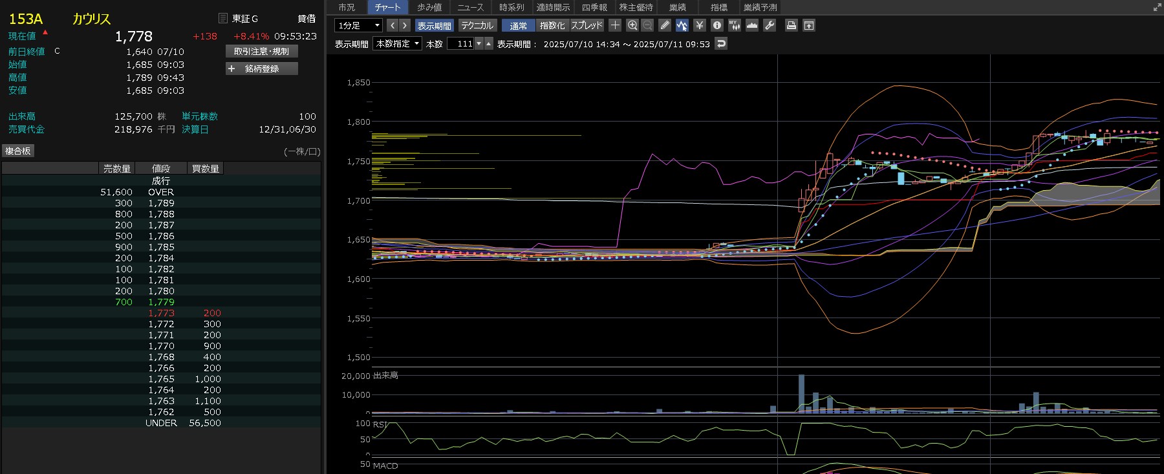Click the MACD indicator panel label
1164x474 pixels.
385,466
